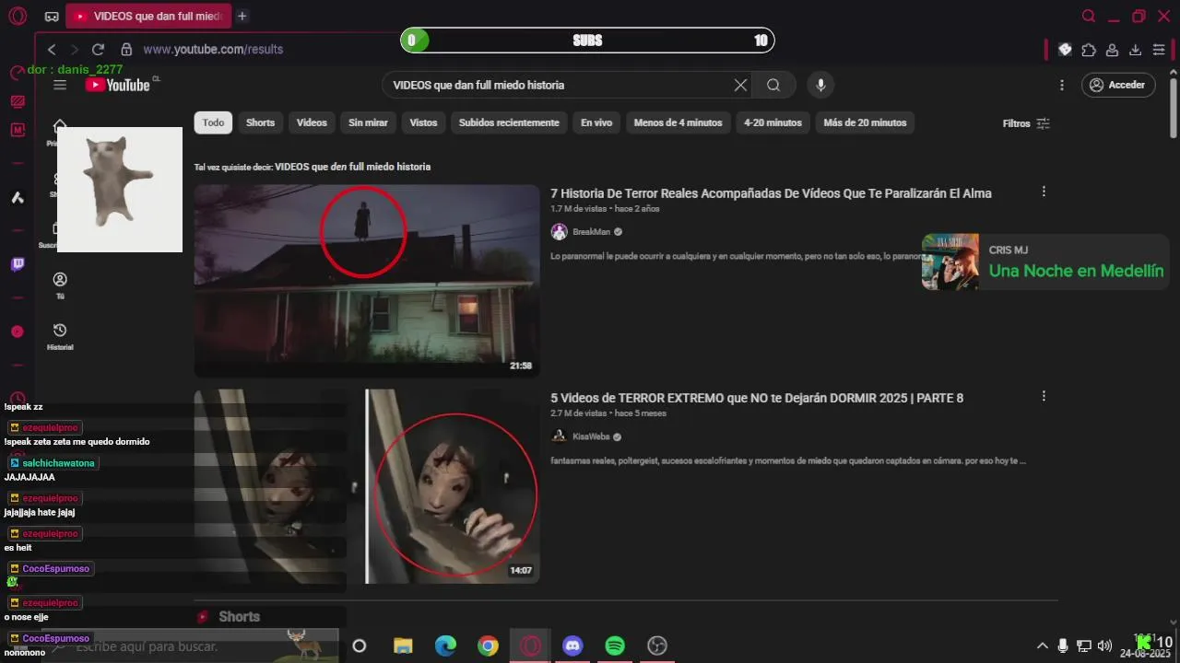The width and height of the screenshot is (1180, 663).
Task: Open Historial in YouTube sidebar
Action: [60, 336]
